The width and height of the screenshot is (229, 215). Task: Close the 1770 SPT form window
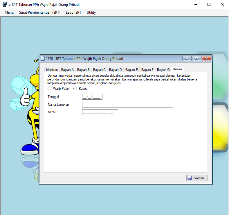206,58
